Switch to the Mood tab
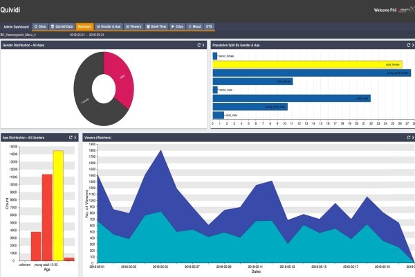Viewport: 415px width, 277px height. [x=194, y=26]
